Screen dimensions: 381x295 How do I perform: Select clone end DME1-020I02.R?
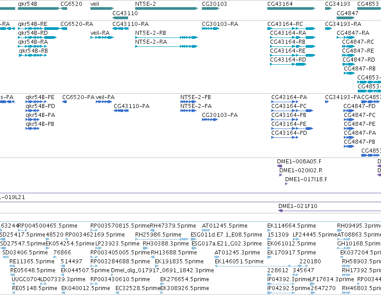[301, 170]
